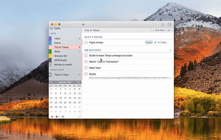The width and height of the screenshot is (221, 140).
Task: Click the NO DUE DATE section header
Action: (92, 50)
